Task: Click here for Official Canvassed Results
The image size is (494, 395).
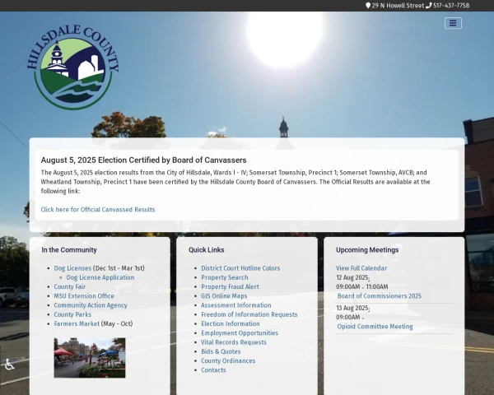Action: click(x=98, y=210)
